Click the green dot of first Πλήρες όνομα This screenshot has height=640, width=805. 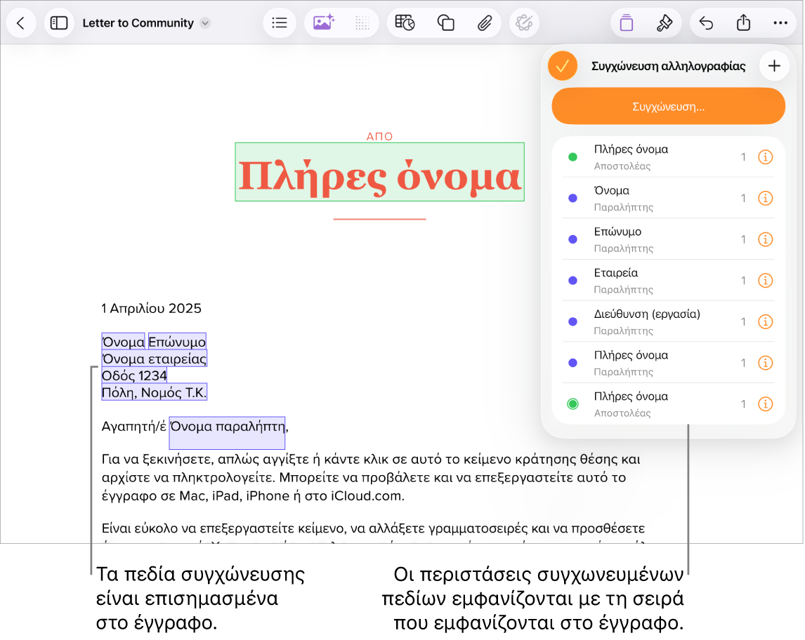point(573,157)
